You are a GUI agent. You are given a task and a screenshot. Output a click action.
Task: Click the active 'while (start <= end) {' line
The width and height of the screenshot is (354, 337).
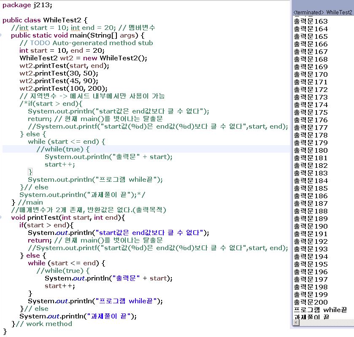(x=67, y=263)
